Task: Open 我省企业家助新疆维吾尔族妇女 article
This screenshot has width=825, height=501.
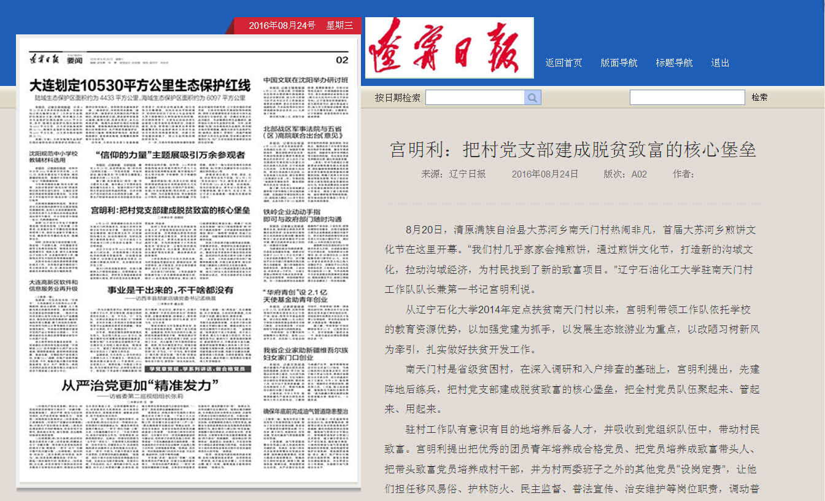Action: coord(305,353)
